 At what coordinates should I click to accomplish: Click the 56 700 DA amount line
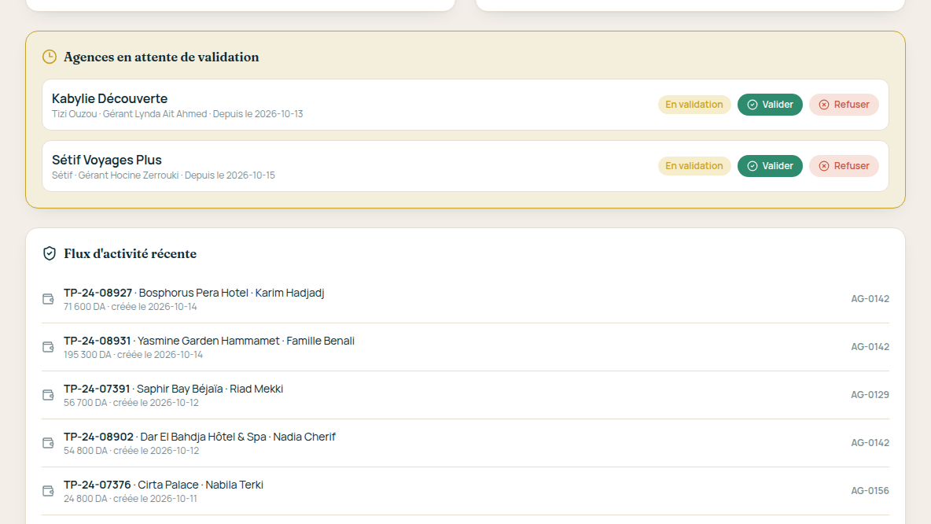click(x=131, y=403)
